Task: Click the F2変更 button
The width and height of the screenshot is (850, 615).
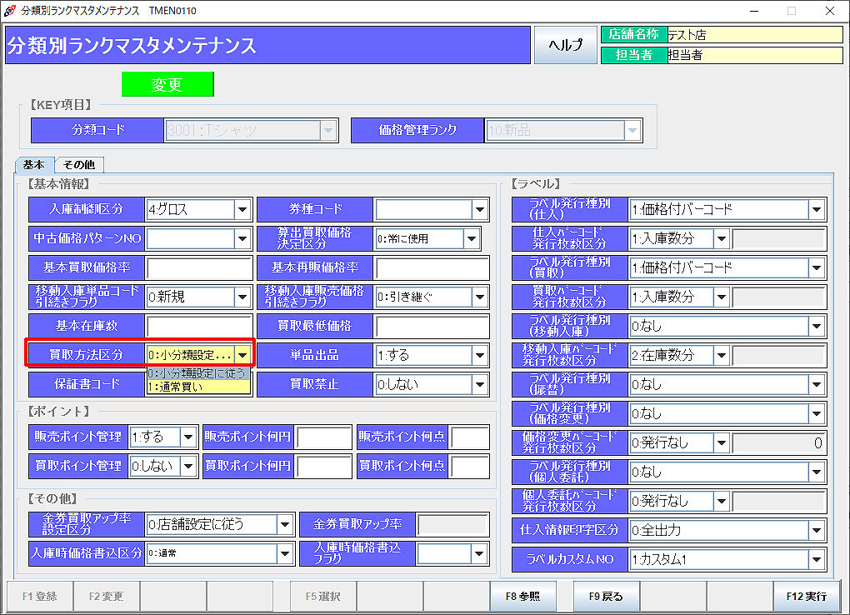Action: click(x=106, y=597)
